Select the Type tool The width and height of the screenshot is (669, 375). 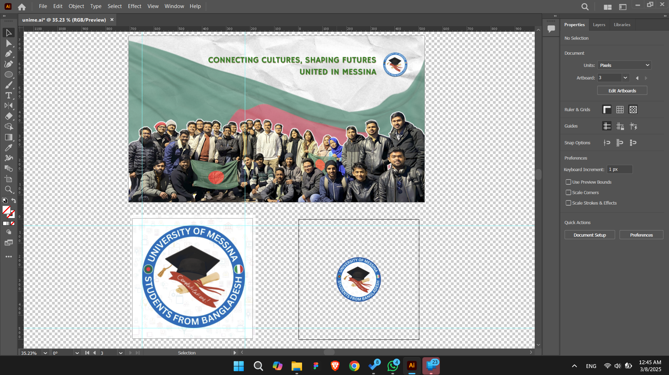point(9,95)
